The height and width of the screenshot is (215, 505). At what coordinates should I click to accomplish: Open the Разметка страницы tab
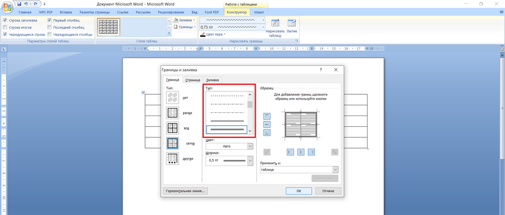click(94, 12)
